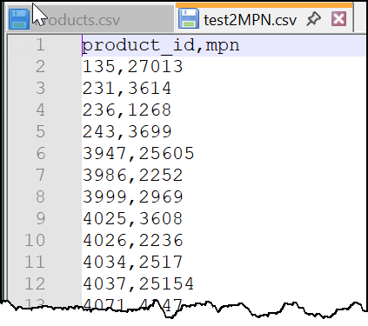
Task: Click line number 1 in the gutter
Action: coord(41,45)
